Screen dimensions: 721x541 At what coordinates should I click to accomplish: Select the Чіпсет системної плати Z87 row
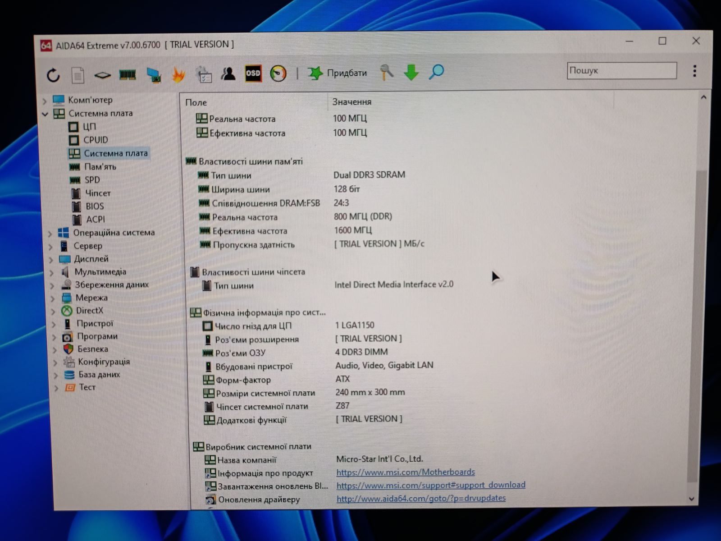(277, 406)
